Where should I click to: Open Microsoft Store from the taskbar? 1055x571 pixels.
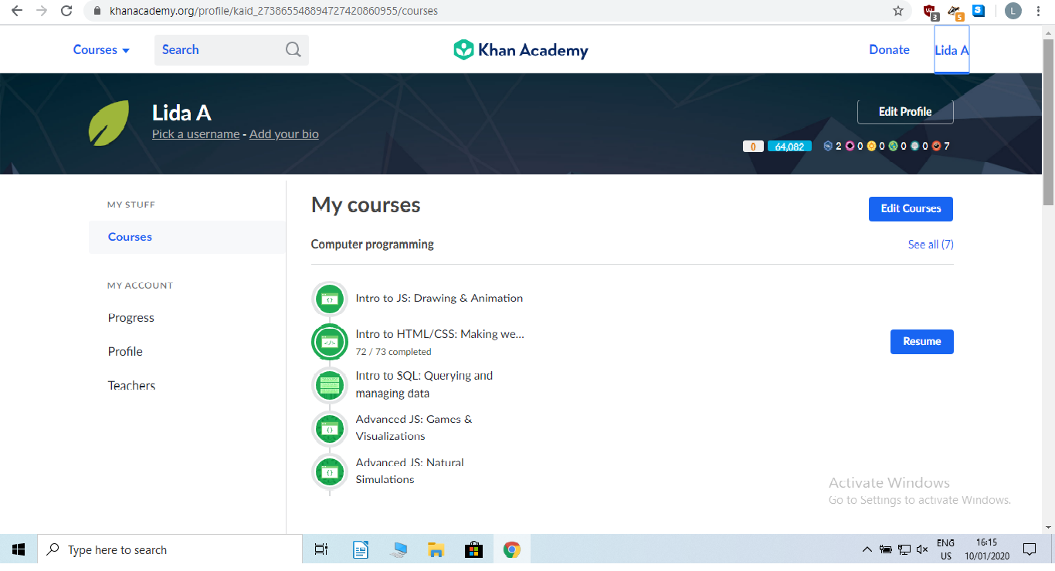click(x=473, y=550)
